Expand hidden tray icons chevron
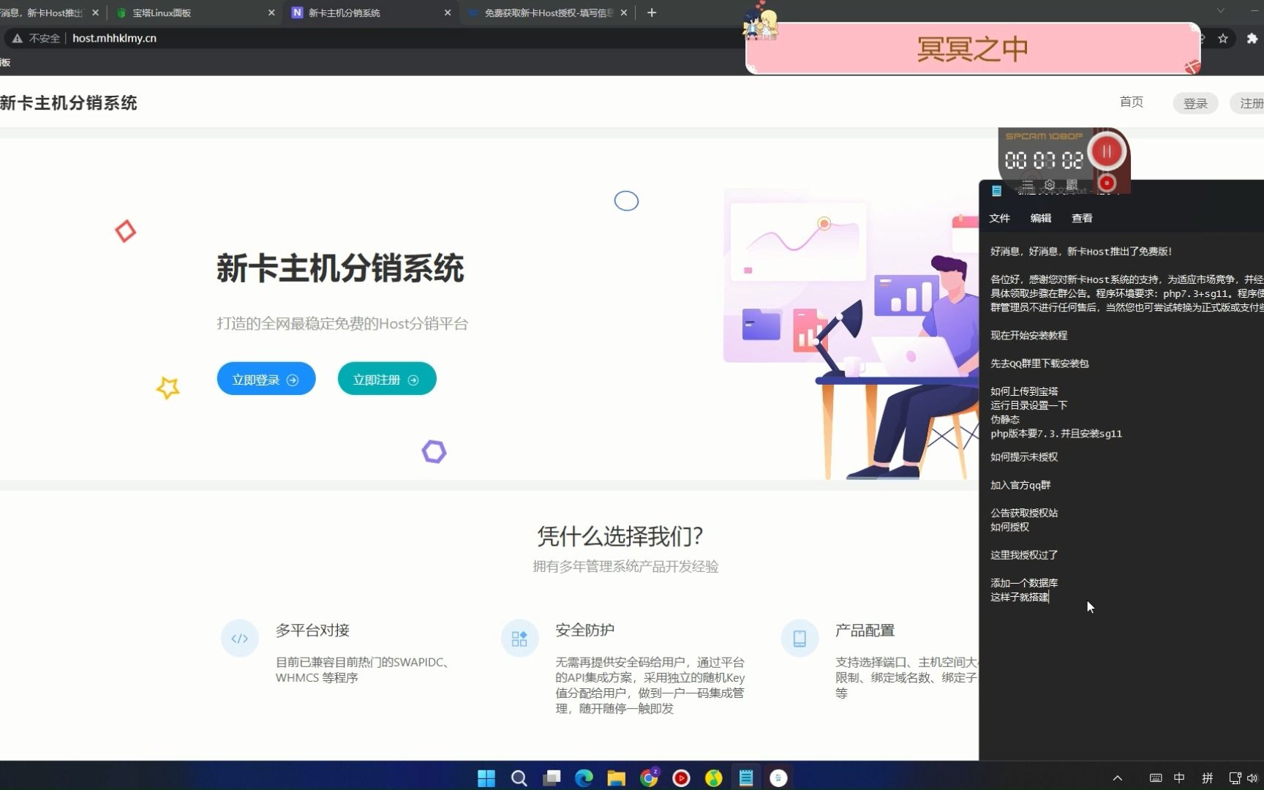The height and width of the screenshot is (790, 1264). point(1117,778)
